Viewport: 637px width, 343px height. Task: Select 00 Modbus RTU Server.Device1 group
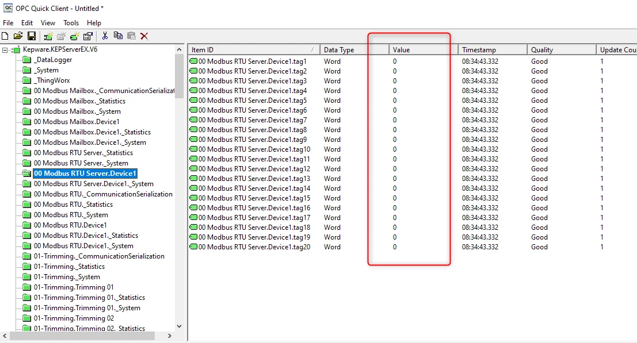point(85,174)
